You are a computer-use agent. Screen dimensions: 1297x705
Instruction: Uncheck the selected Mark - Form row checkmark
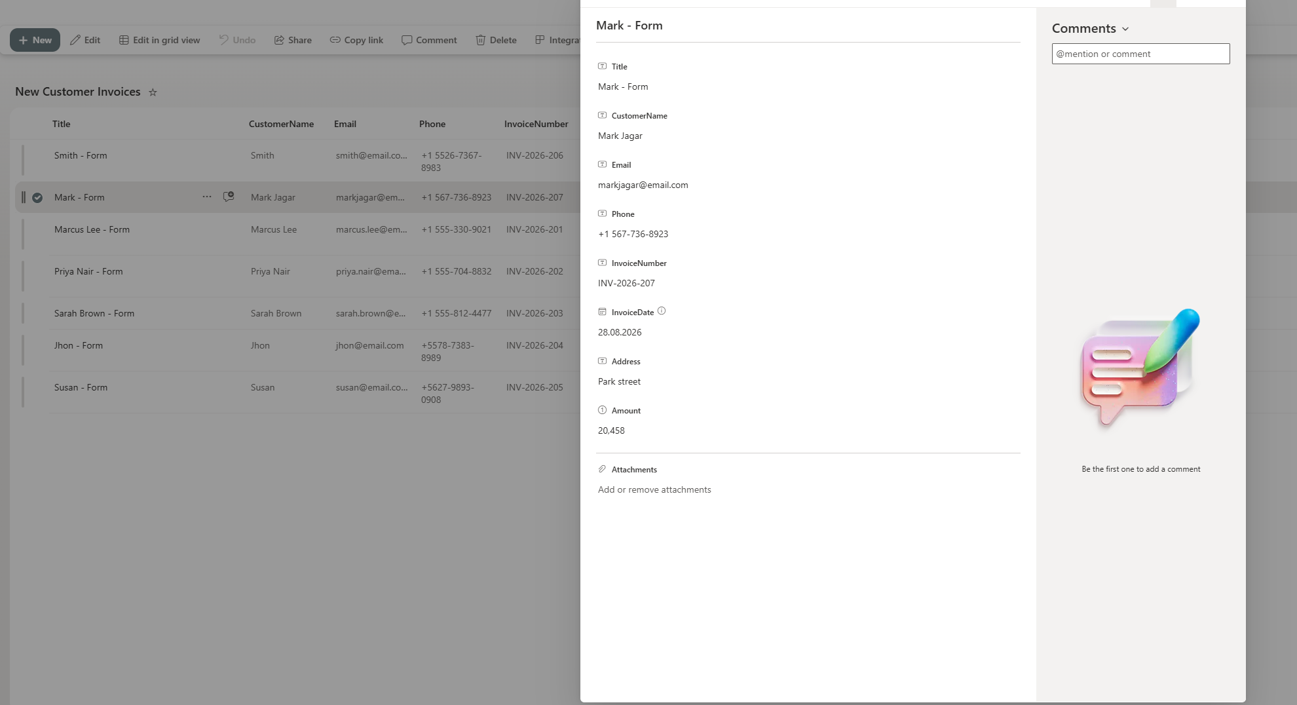[x=37, y=197]
